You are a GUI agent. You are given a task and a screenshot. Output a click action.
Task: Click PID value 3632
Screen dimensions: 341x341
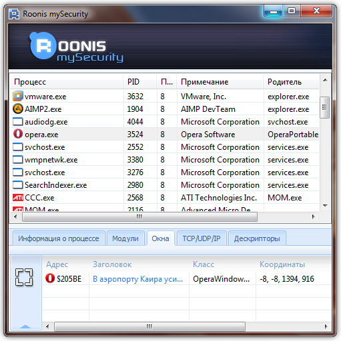[135, 97]
